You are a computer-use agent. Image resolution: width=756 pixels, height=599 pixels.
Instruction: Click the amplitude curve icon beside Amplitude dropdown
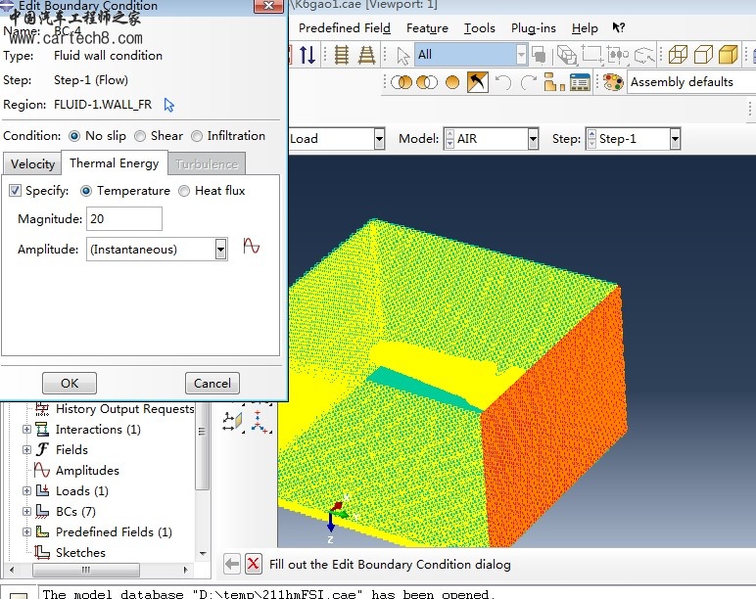(x=252, y=248)
